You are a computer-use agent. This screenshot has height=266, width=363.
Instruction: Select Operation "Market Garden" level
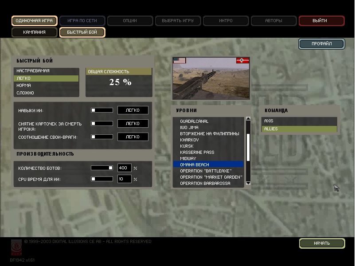[x=208, y=177]
